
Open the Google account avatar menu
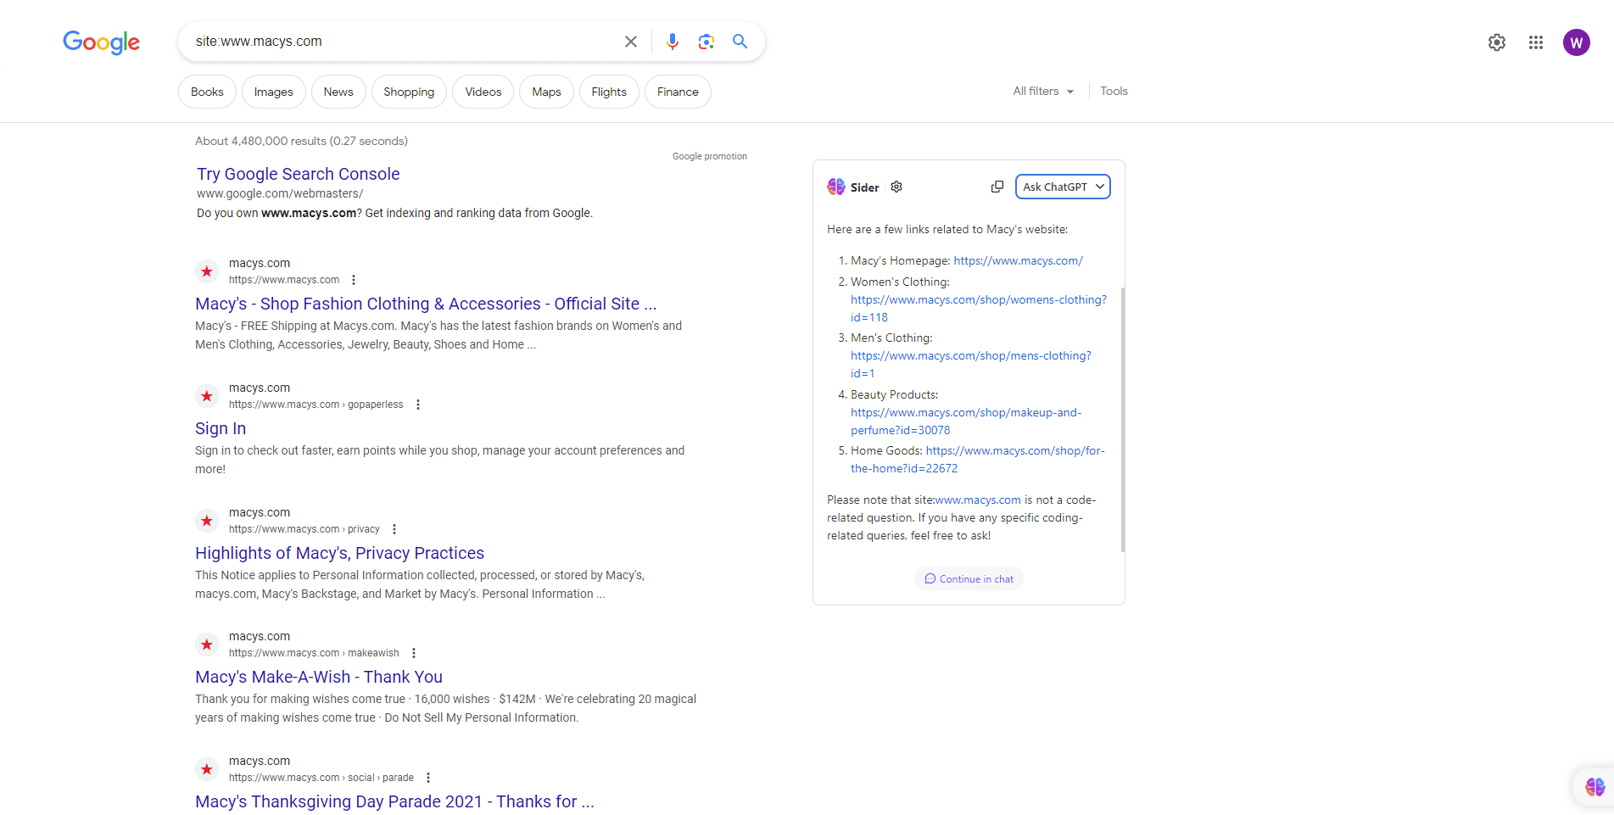tap(1576, 42)
